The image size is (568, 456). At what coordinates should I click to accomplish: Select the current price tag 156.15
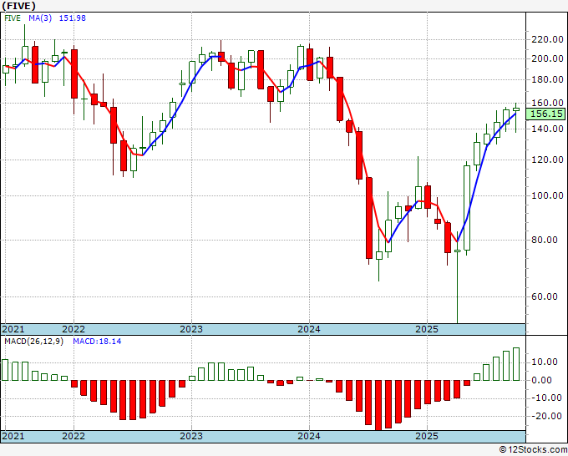point(546,114)
